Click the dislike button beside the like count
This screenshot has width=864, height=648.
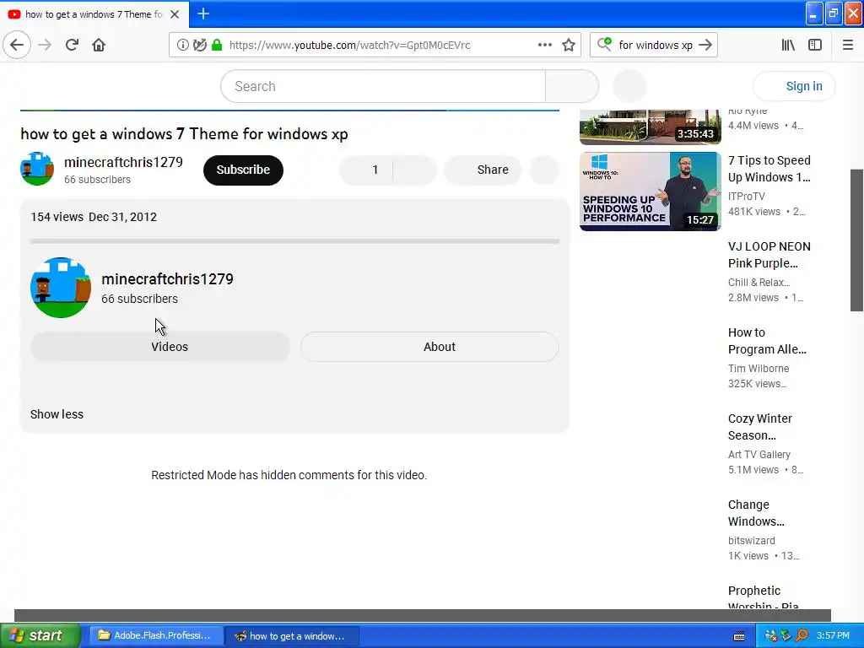coord(415,170)
